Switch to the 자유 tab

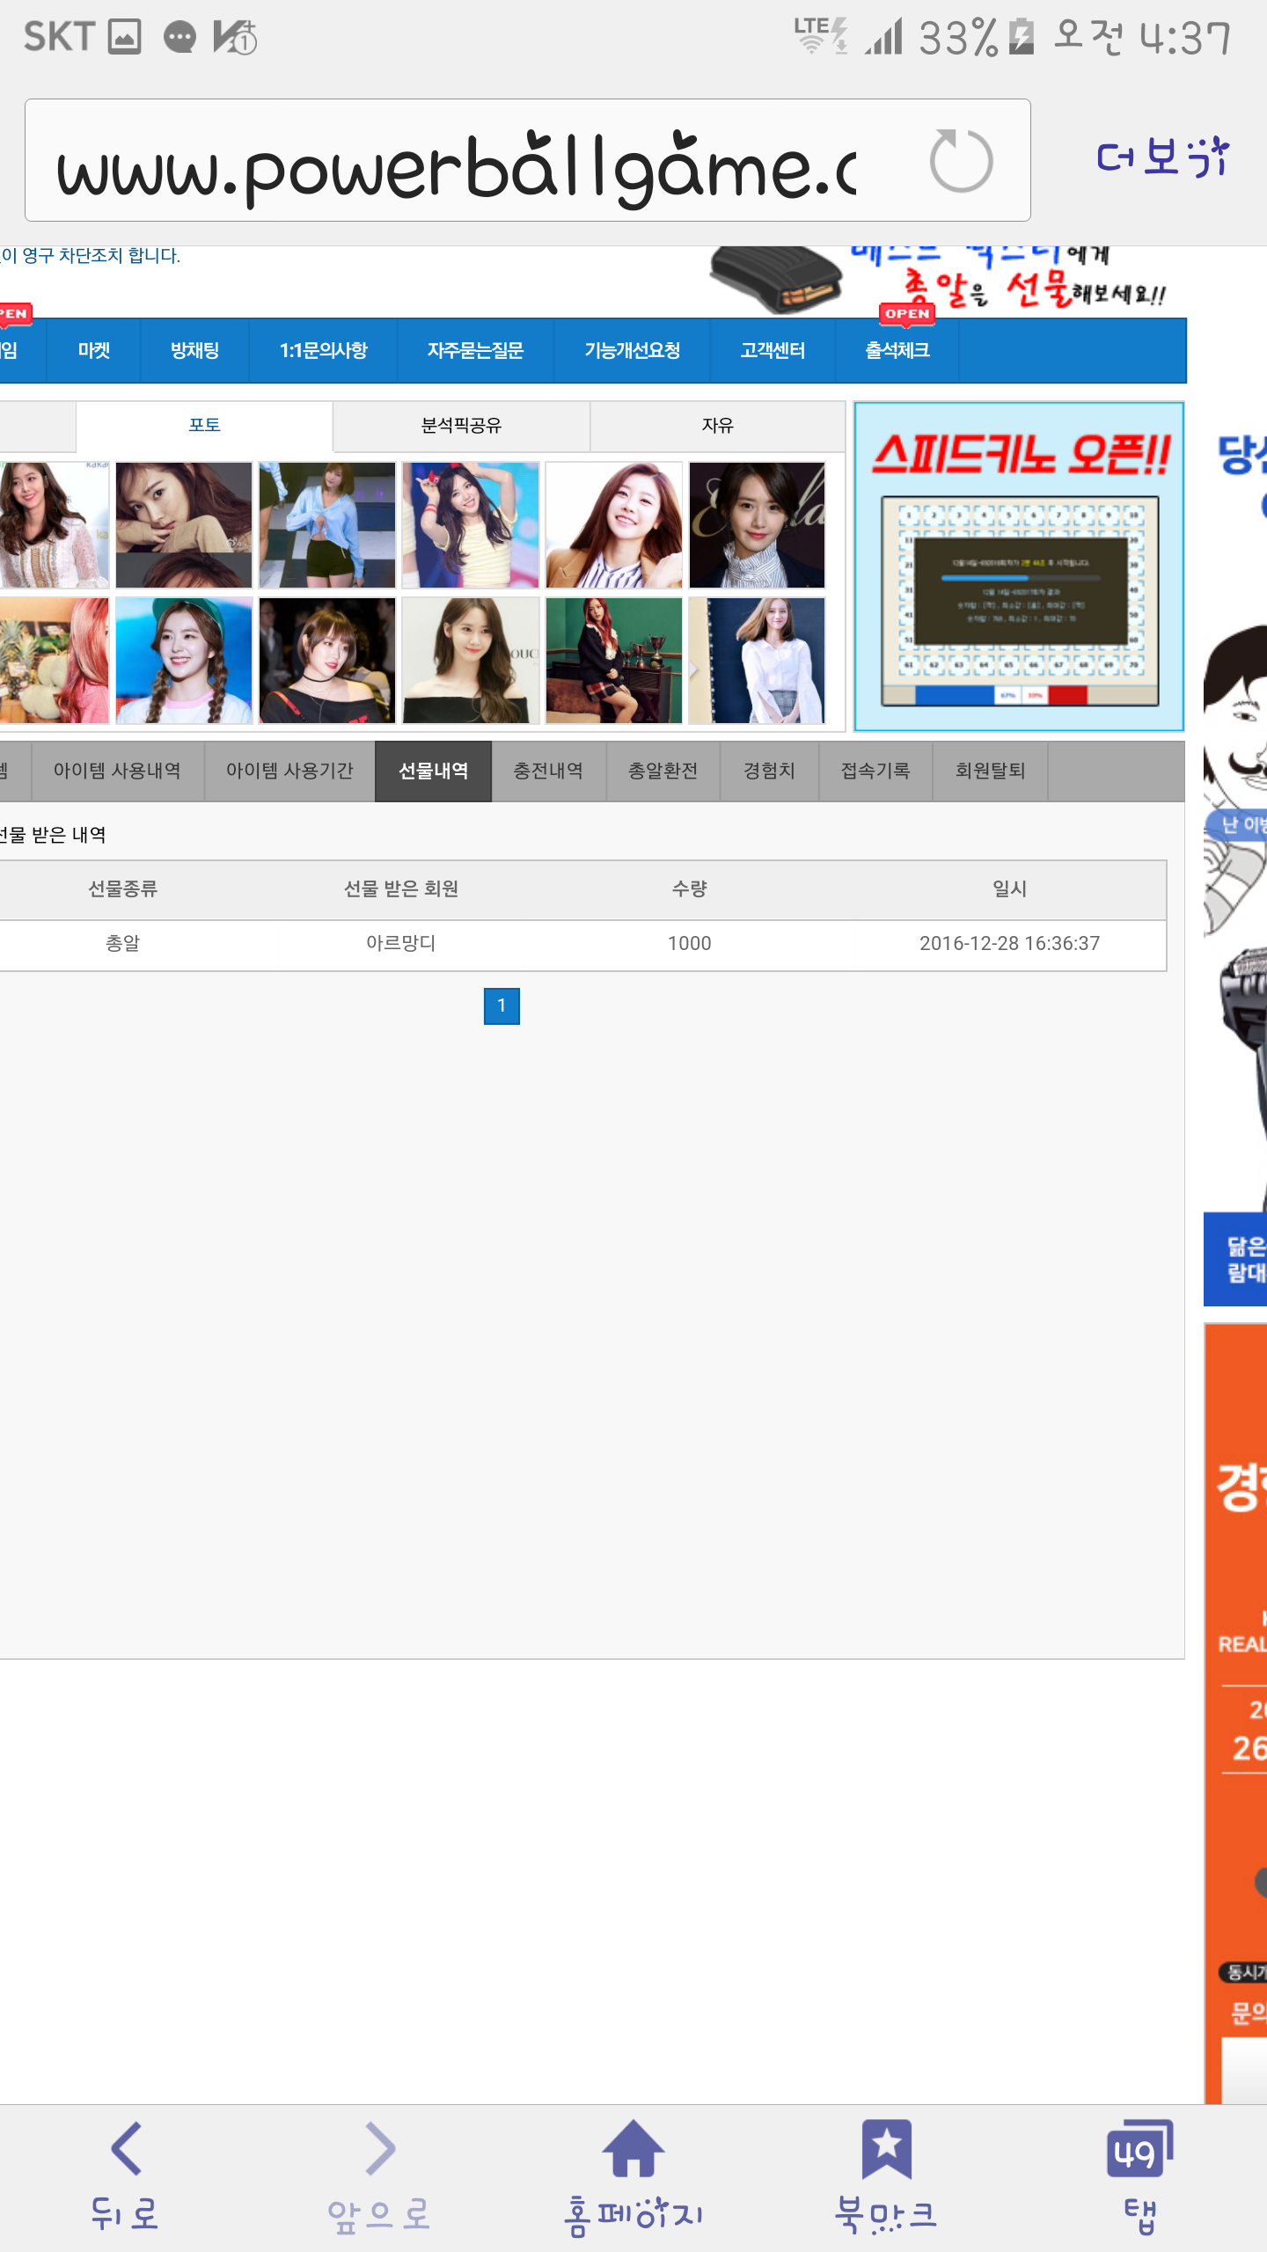[x=717, y=426]
